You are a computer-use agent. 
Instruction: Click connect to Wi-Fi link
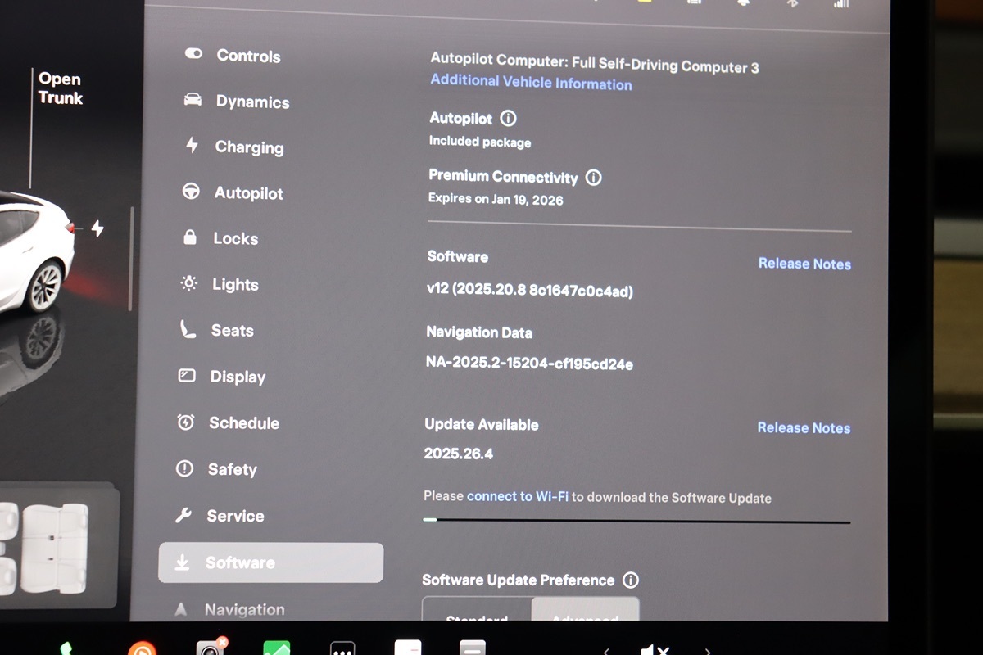517,497
